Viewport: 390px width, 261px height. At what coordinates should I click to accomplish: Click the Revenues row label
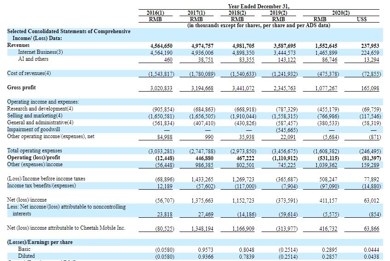(x=18, y=45)
